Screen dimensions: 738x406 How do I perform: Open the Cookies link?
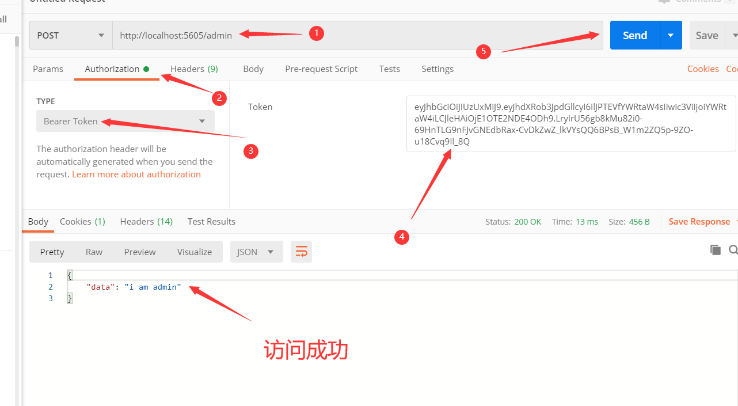pyautogui.click(x=703, y=69)
